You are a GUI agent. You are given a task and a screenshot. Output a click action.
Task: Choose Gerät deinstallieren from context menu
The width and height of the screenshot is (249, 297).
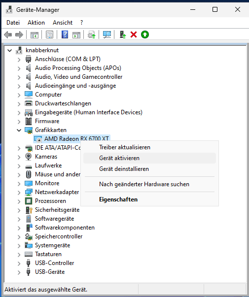coord(149,169)
